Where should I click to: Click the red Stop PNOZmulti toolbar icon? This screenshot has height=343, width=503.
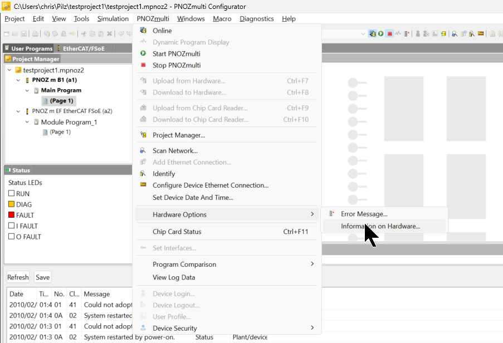389,33
